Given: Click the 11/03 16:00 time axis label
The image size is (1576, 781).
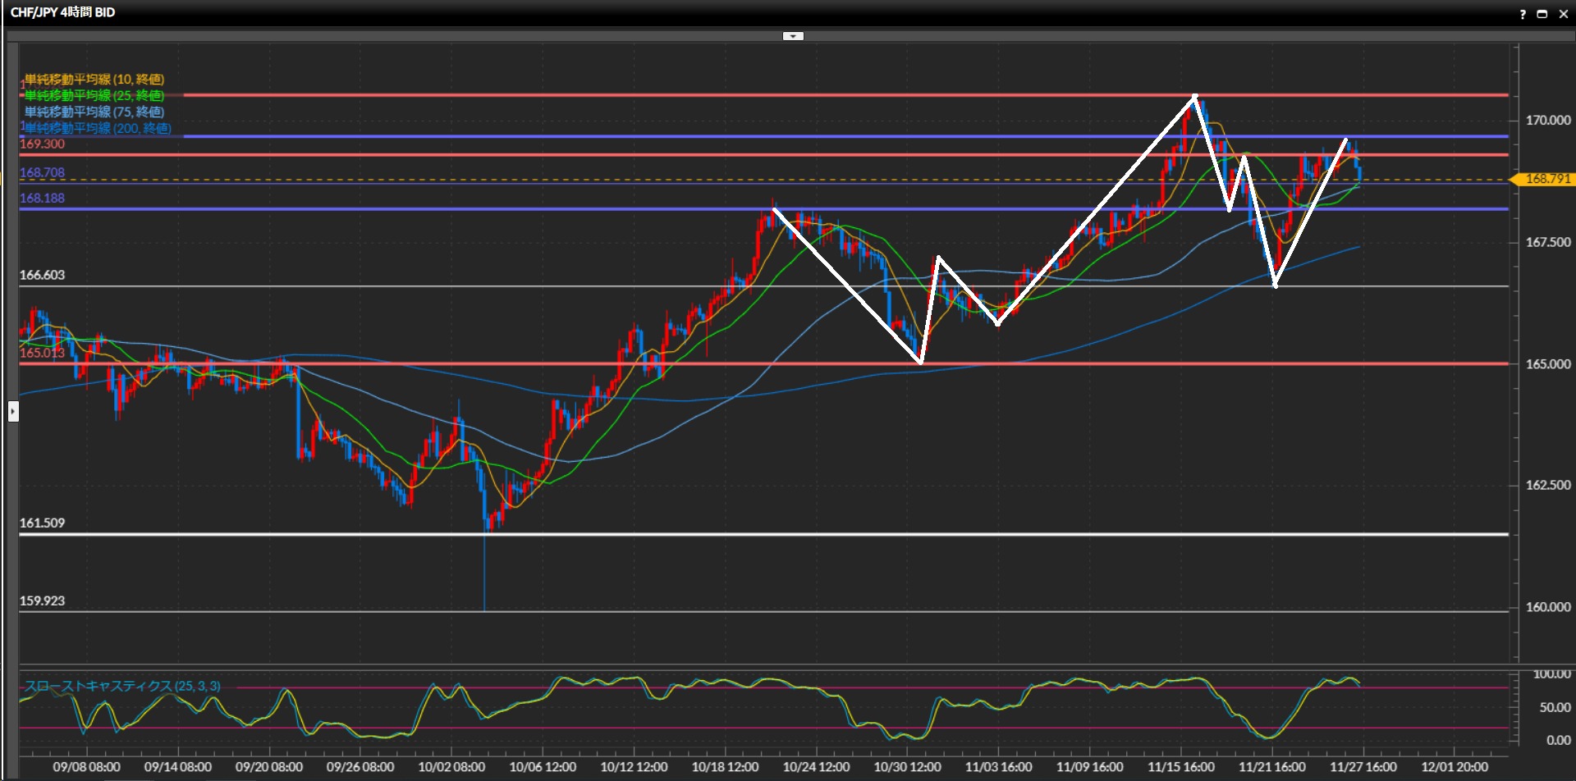Looking at the screenshot, I should click(x=998, y=767).
